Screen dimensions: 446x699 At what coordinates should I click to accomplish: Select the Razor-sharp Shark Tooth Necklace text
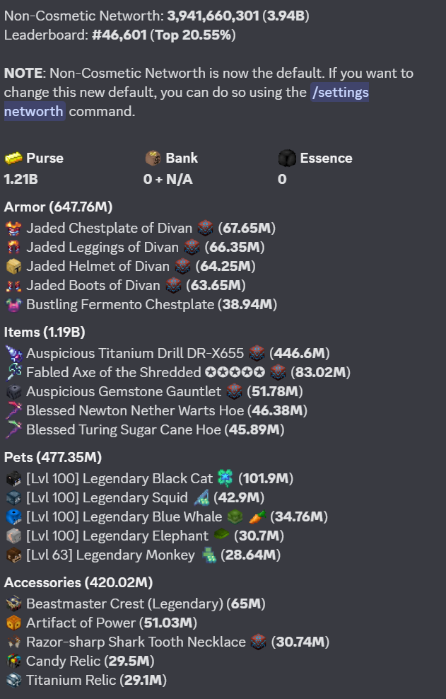click(x=136, y=642)
